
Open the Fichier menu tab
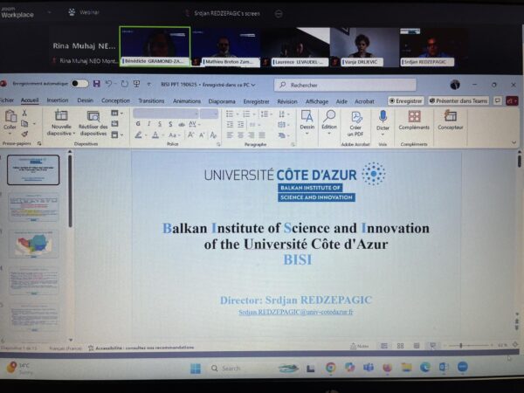tap(7, 100)
